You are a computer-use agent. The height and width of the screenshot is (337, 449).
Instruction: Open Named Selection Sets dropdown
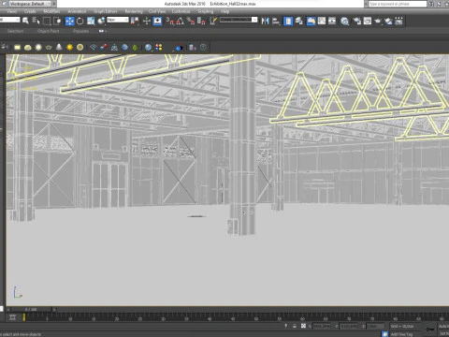[x=239, y=20]
